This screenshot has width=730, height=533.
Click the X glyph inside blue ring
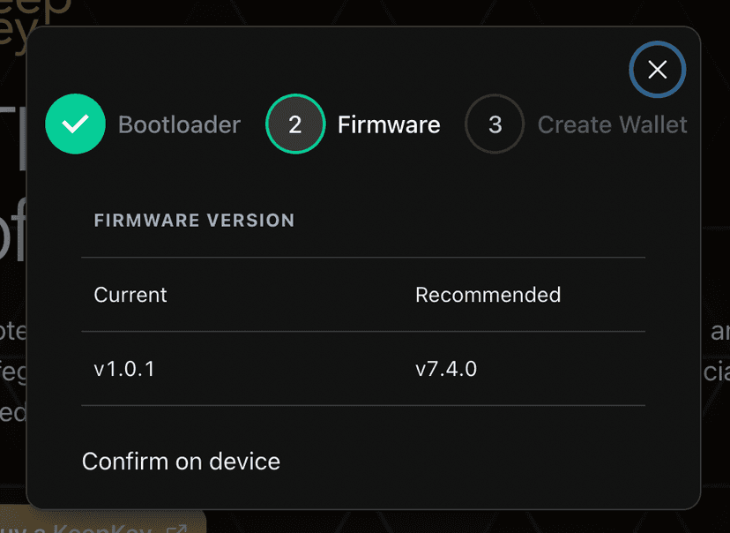658,70
